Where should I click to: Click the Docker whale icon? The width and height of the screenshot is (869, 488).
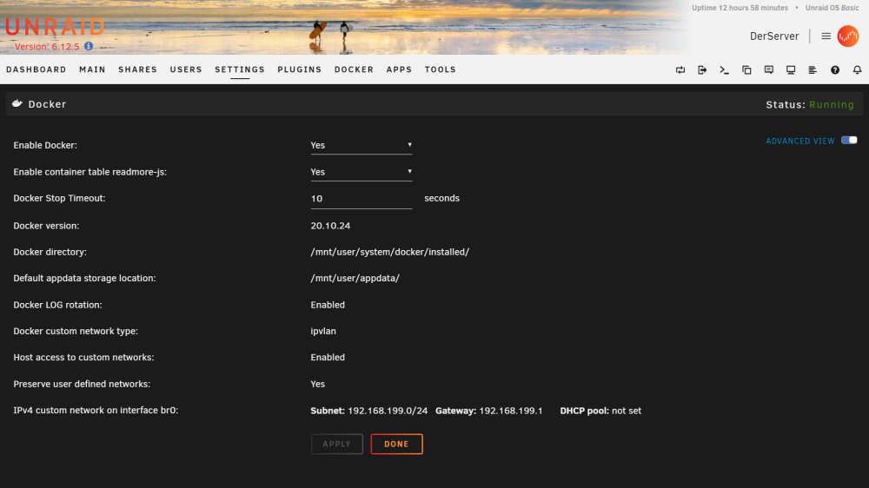tap(17, 103)
